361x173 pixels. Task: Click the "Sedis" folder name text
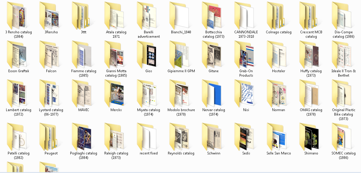click(246, 153)
